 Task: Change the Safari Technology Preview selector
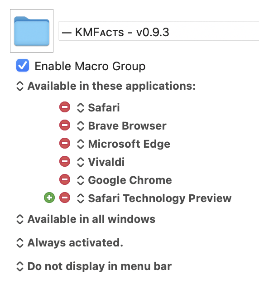[154, 198]
